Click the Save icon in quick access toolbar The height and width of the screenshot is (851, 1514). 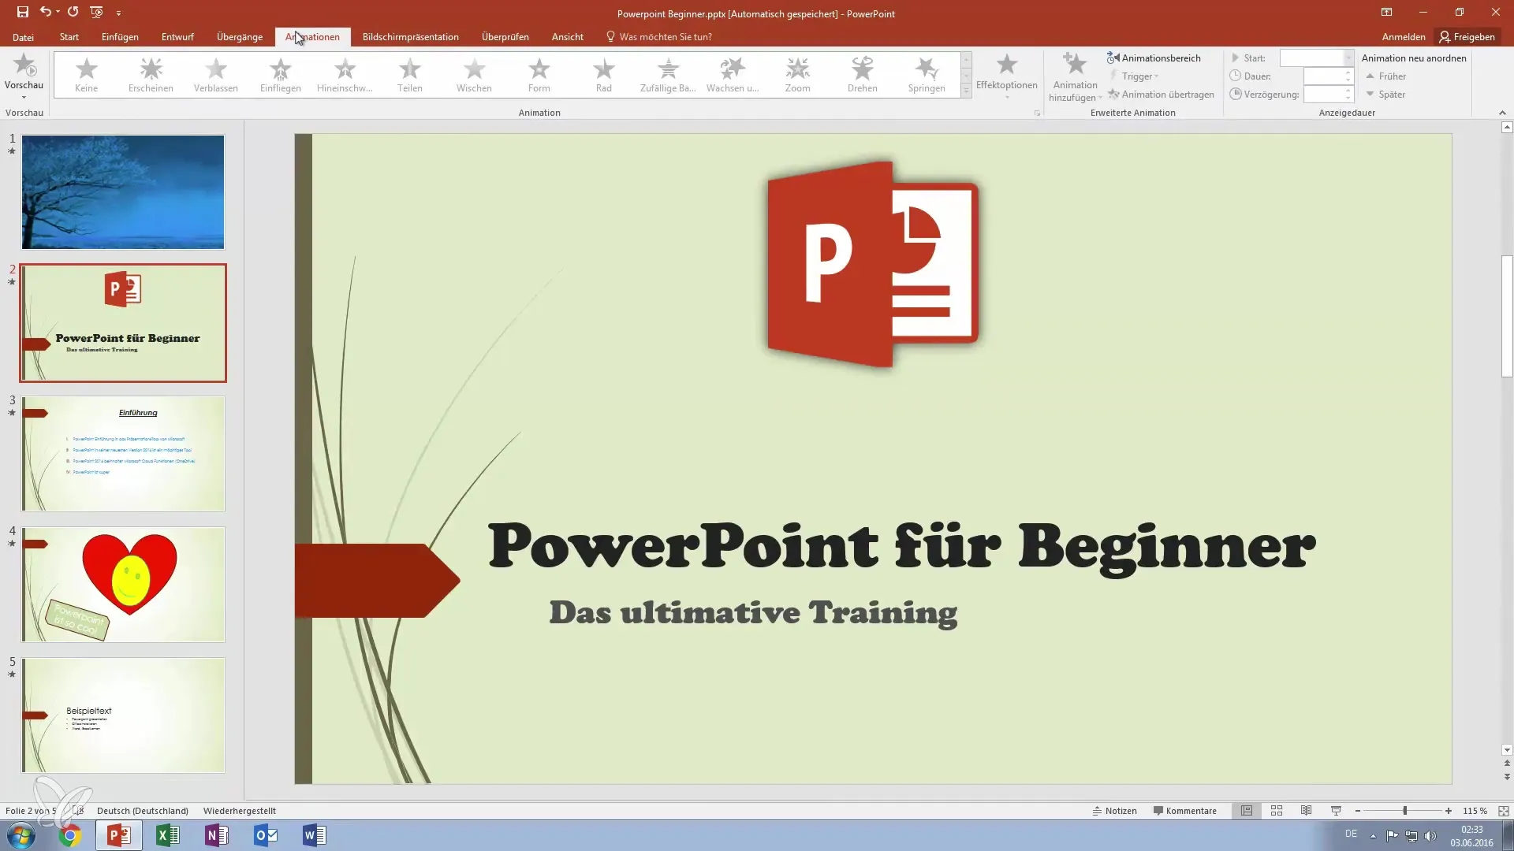click(22, 12)
